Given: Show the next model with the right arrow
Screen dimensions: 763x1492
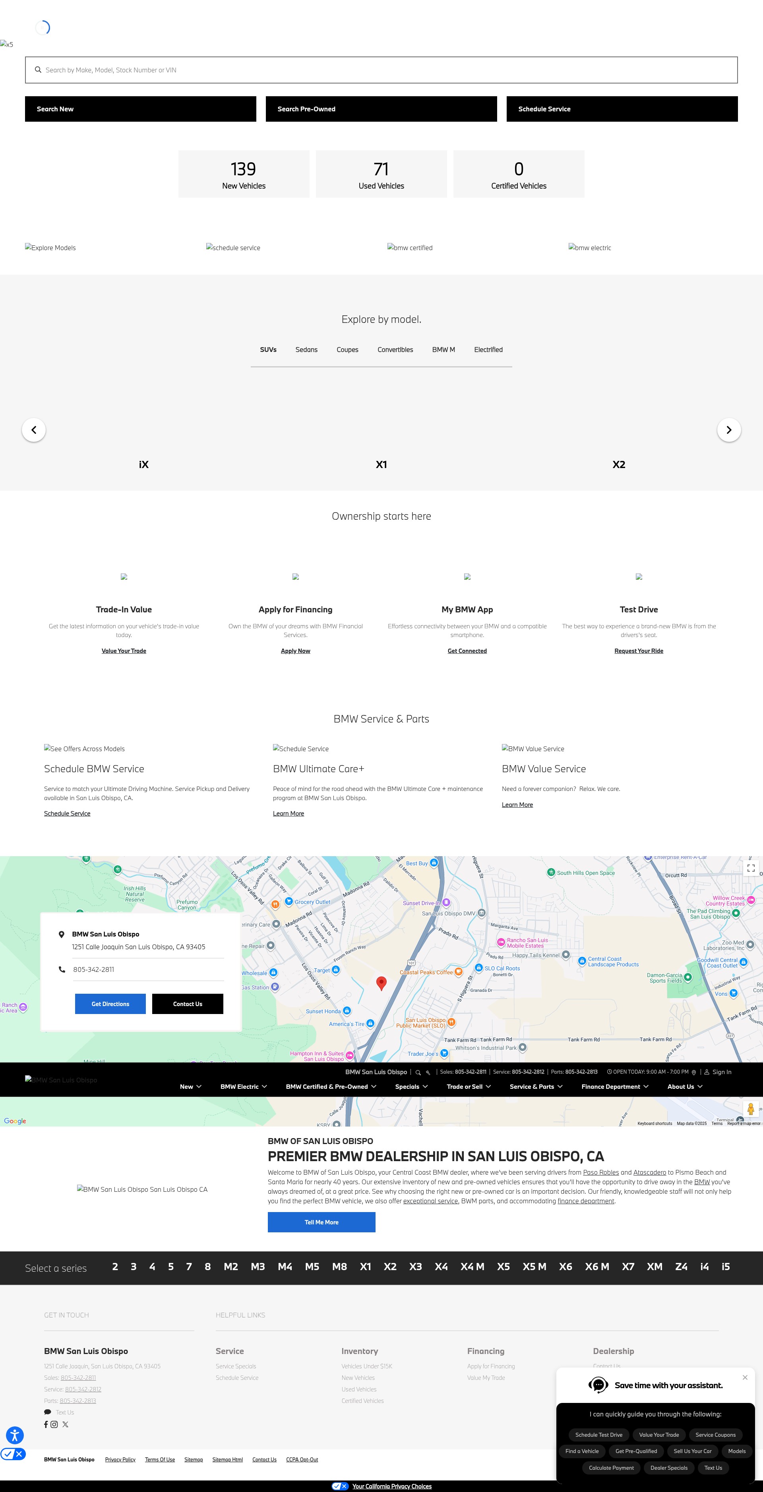Looking at the screenshot, I should point(729,430).
